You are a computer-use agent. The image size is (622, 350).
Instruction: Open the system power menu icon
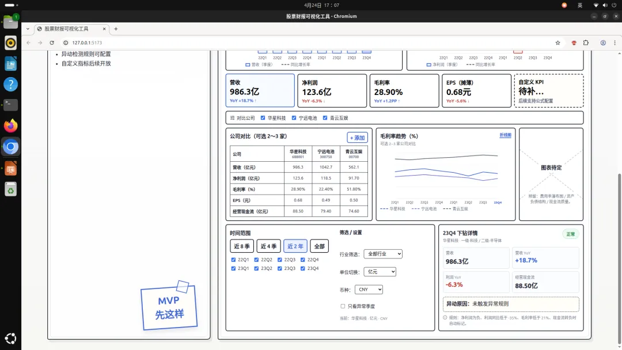[x=614, y=5]
